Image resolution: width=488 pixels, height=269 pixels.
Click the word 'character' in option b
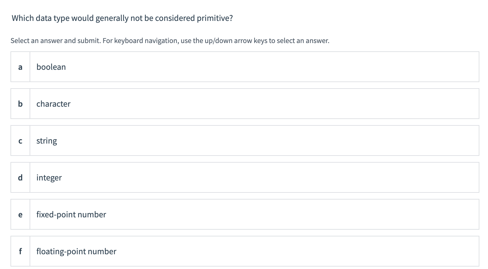(x=53, y=104)
